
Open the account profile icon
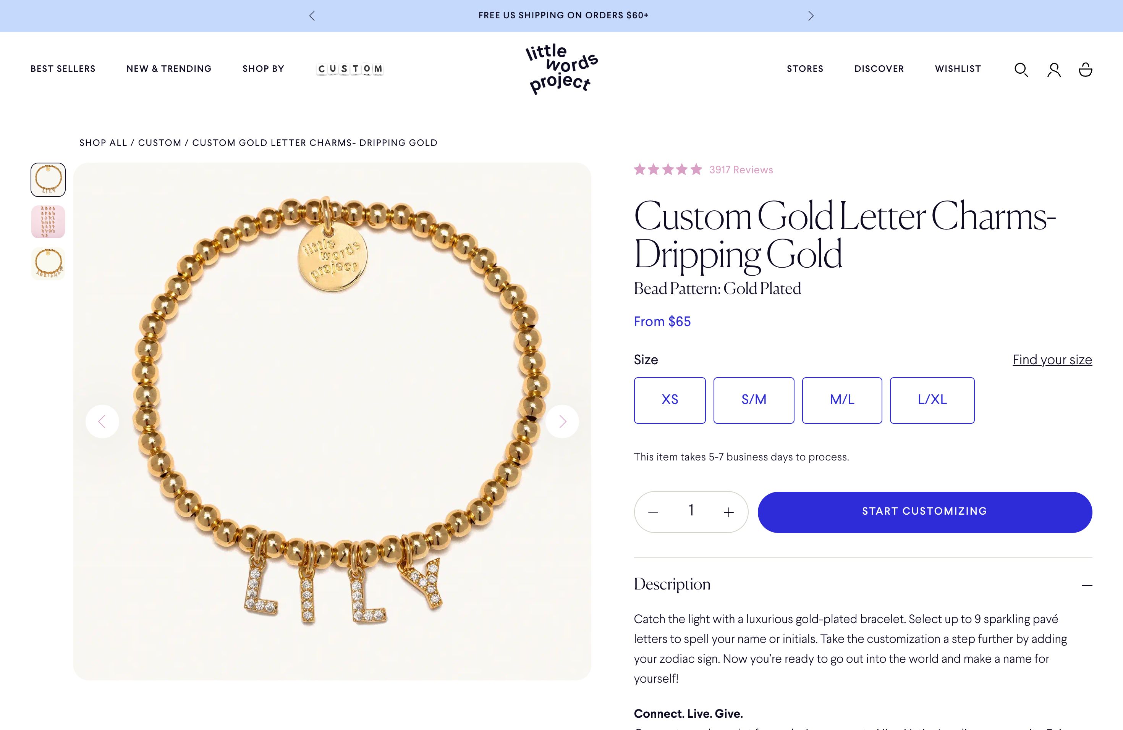1054,70
